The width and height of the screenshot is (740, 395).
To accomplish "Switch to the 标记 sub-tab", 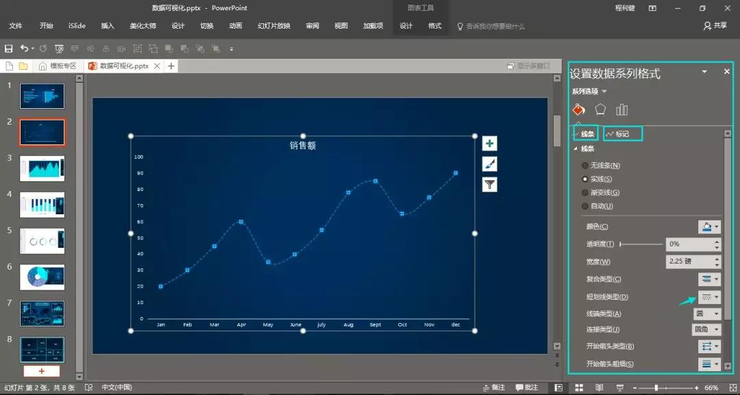I will click(x=622, y=134).
